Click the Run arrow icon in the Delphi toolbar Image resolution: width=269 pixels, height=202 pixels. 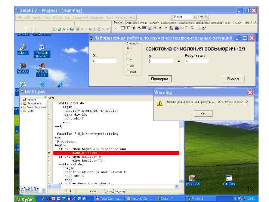82,29
